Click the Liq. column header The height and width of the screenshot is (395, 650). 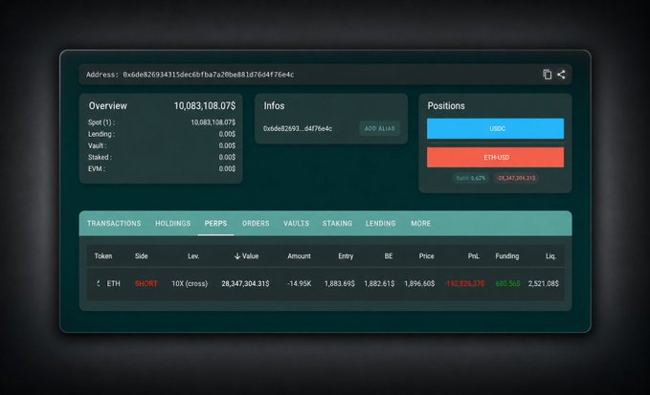tap(551, 256)
